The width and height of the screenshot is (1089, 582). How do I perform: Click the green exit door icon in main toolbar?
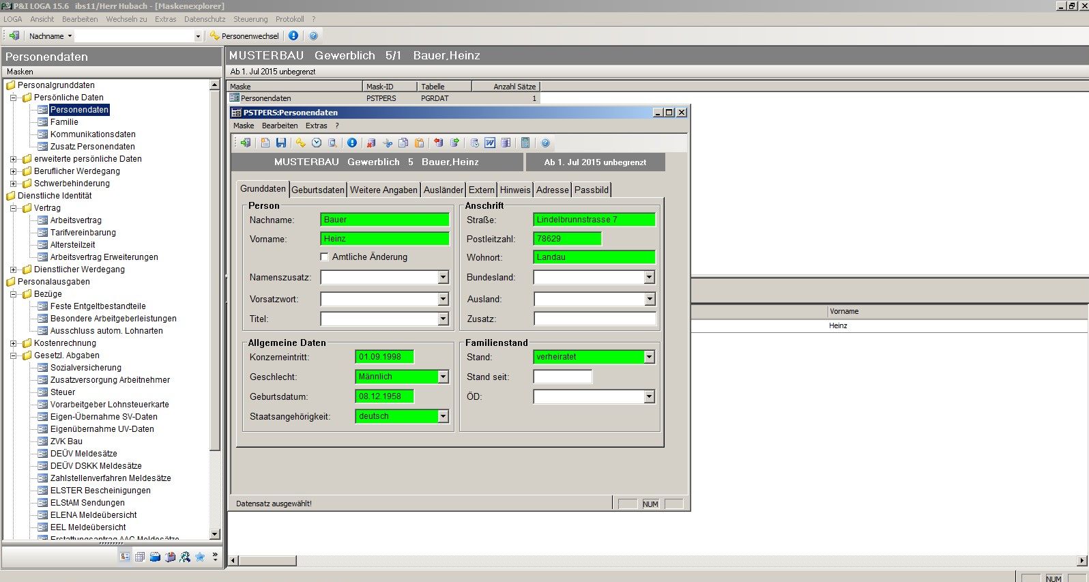pos(14,35)
